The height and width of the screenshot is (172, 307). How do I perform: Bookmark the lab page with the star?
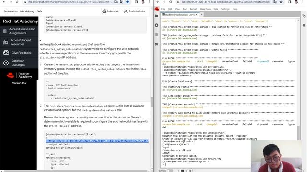click(x=281, y=2)
